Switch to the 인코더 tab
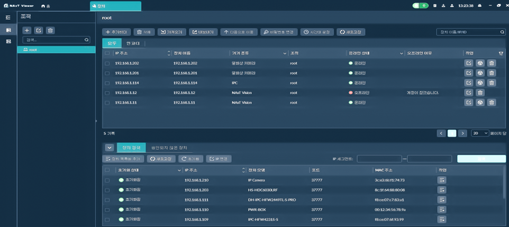The height and width of the screenshot is (227, 509). point(133,43)
